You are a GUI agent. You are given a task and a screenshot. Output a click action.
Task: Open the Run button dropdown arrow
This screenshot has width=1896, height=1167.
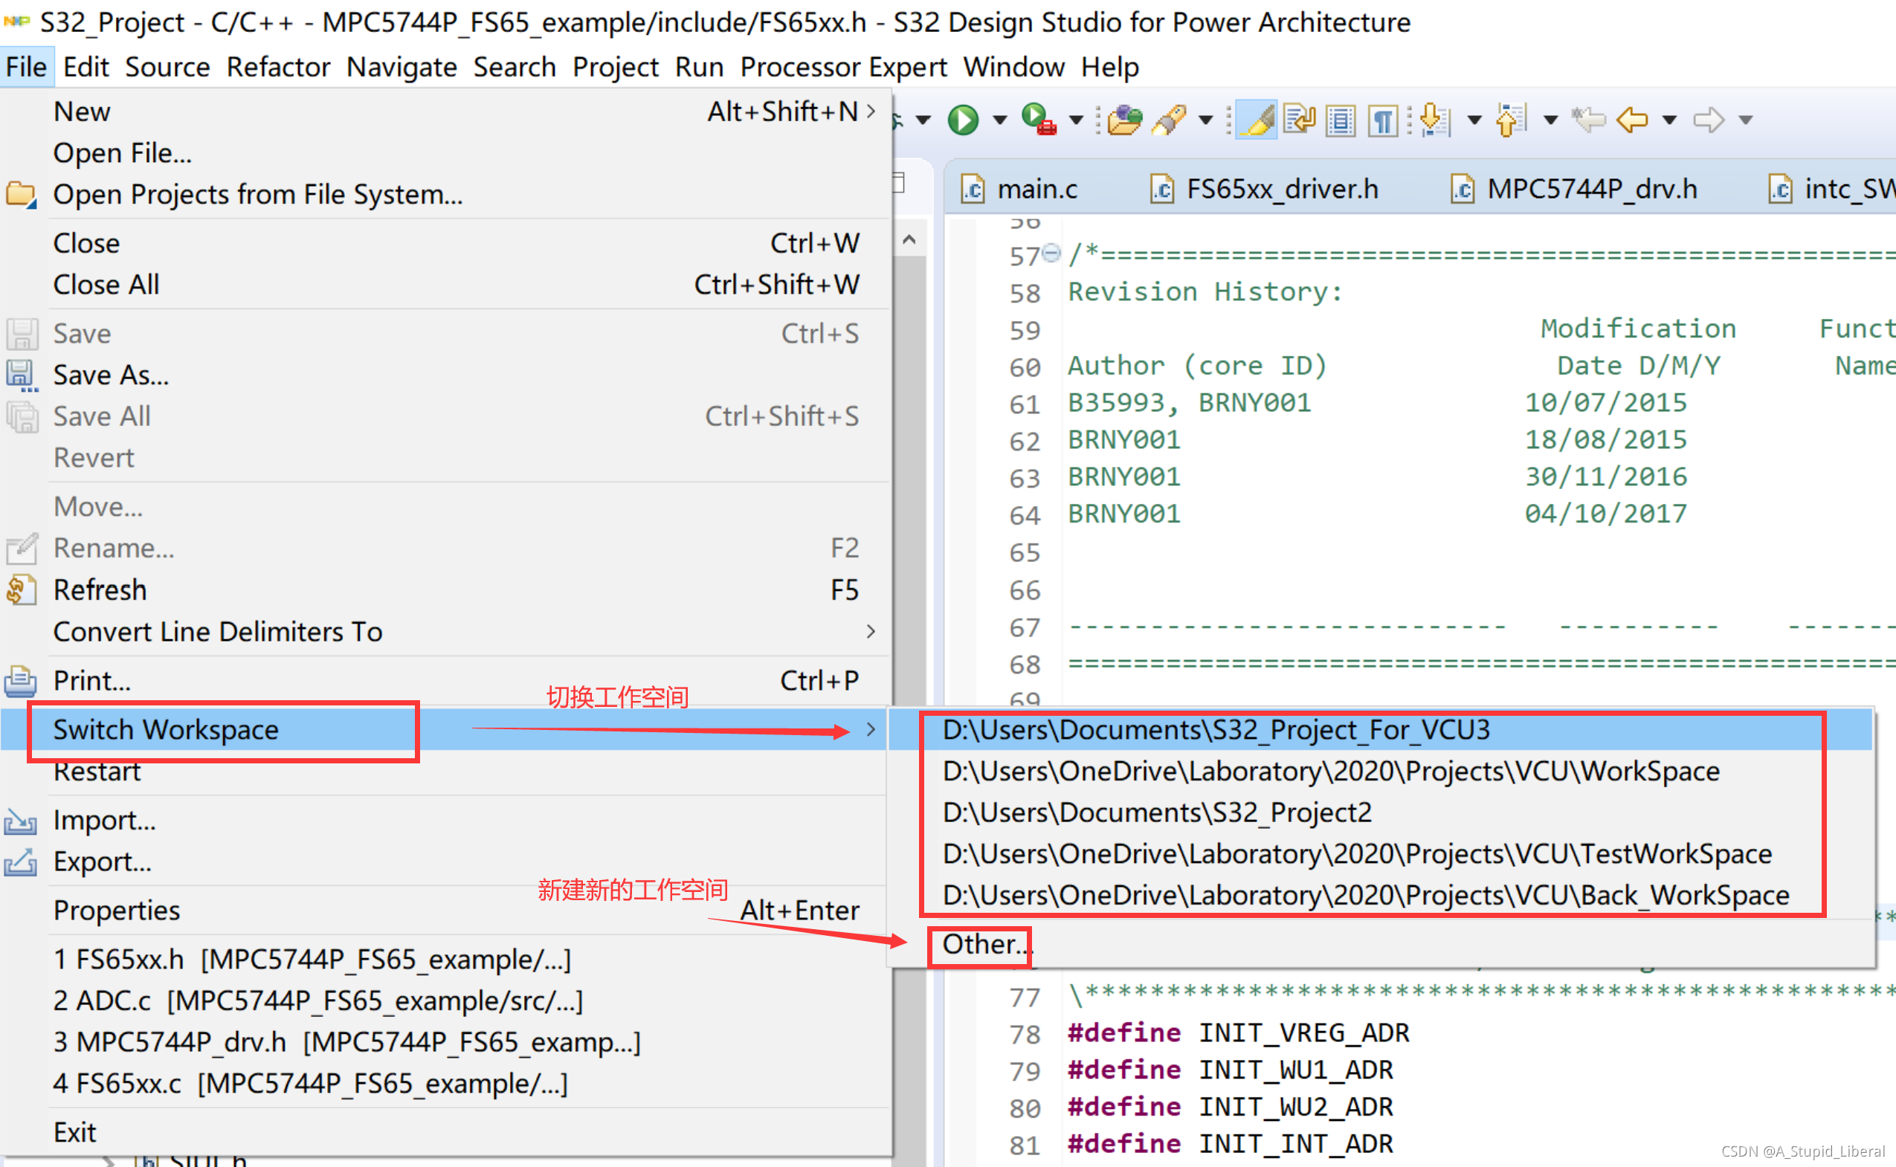click(x=1000, y=120)
